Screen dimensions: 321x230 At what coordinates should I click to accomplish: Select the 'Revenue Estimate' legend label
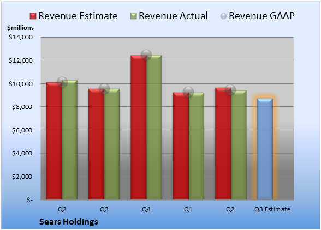78,16
